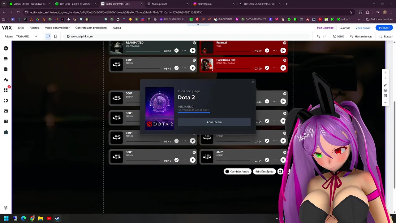Open the pages and menu icon in sidebar
The width and height of the screenshot is (396, 223).
(x=6, y=69)
